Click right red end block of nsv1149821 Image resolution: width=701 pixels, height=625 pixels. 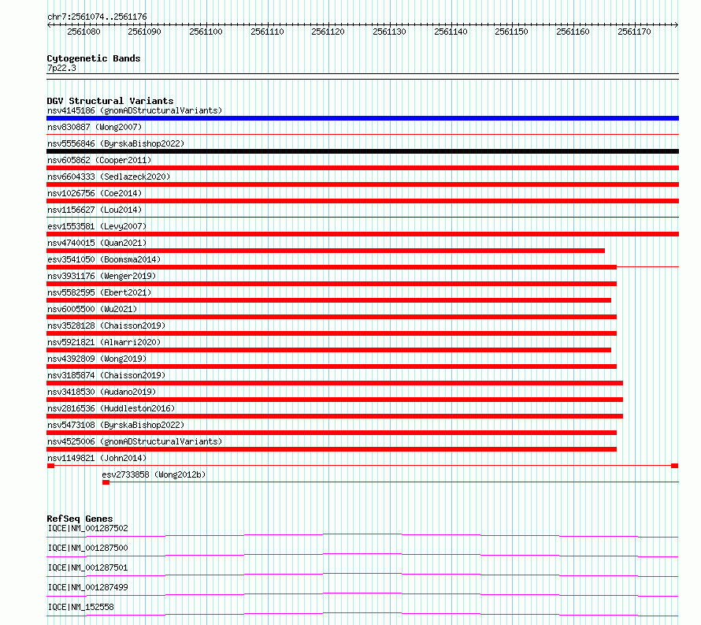pyautogui.click(x=675, y=466)
